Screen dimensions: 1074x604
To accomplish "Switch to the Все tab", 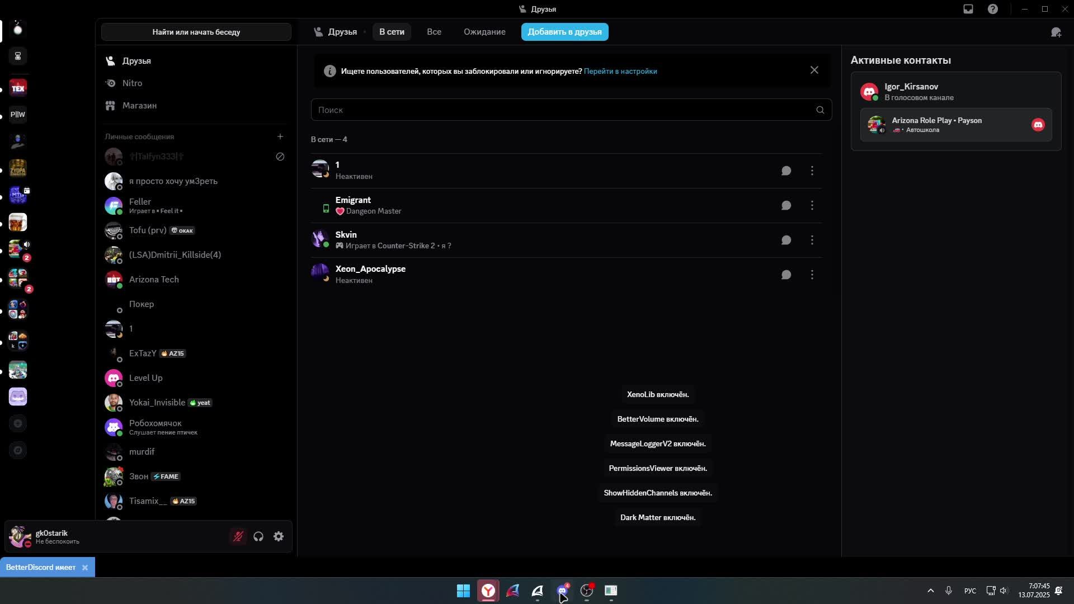I will coord(434,32).
